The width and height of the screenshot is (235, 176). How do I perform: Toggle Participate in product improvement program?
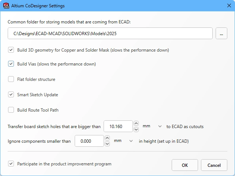11,164
